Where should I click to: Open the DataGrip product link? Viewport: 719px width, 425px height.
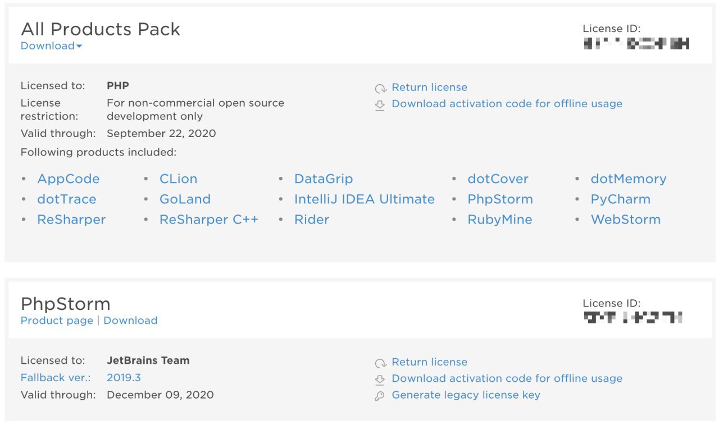(x=324, y=179)
